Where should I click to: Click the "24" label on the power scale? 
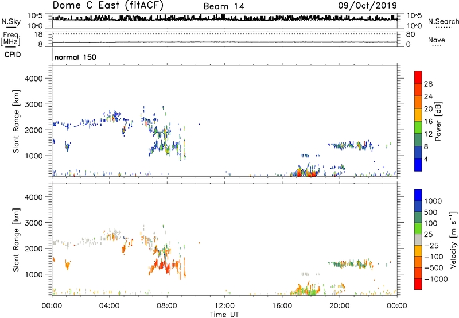click(428, 96)
